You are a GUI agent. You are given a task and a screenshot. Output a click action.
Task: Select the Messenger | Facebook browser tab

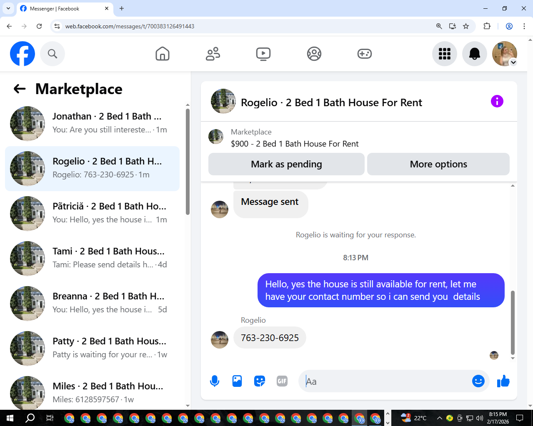(65, 9)
